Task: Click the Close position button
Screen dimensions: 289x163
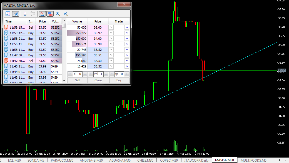Action: pos(98,80)
